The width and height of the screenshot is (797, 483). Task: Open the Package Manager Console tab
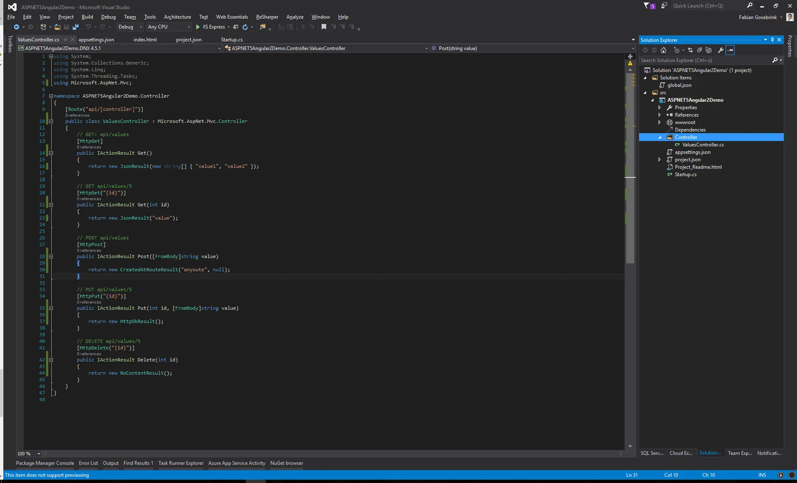[45, 463]
